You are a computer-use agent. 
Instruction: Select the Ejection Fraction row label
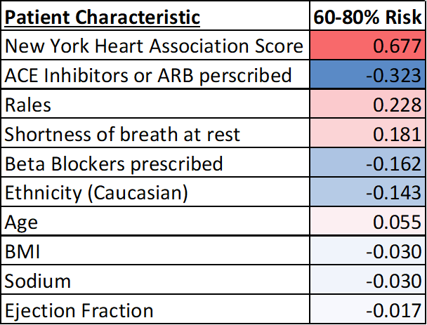[x=155, y=310]
